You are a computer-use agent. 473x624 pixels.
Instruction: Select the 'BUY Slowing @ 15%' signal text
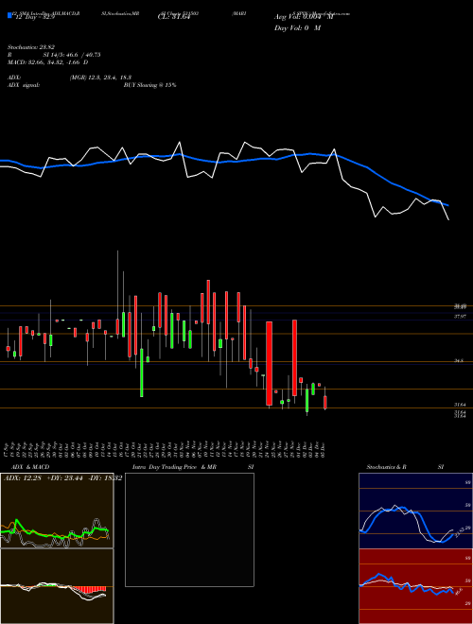tap(149, 85)
